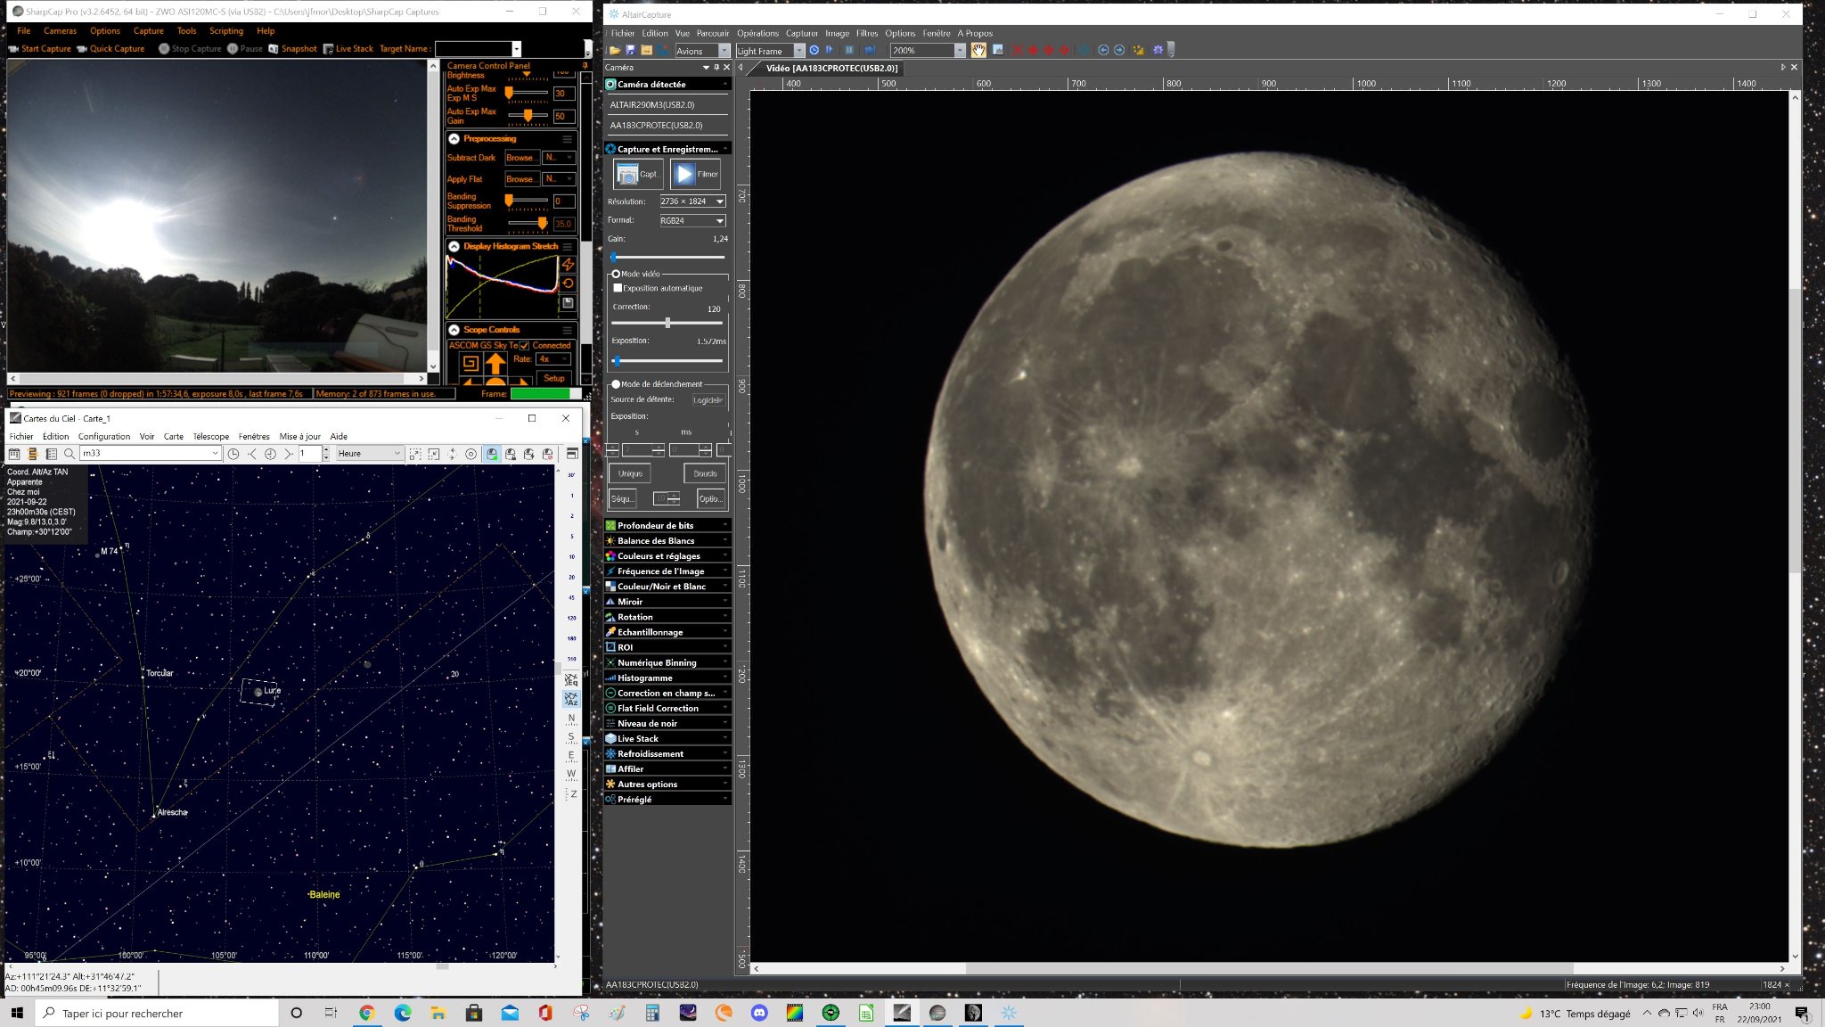Open the Format RGB24 dropdown
Image resolution: width=1825 pixels, height=1027 pixels.
pos(692,220)
